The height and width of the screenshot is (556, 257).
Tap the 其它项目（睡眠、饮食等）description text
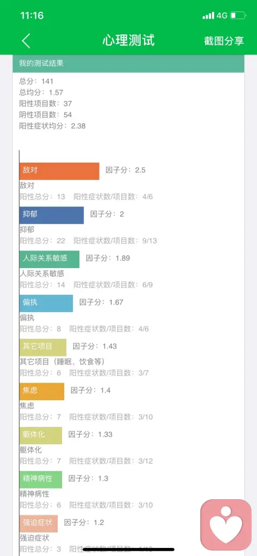coord(63,362)
